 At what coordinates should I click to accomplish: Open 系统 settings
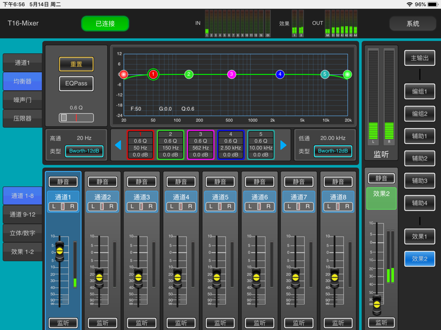pos(413,24)
